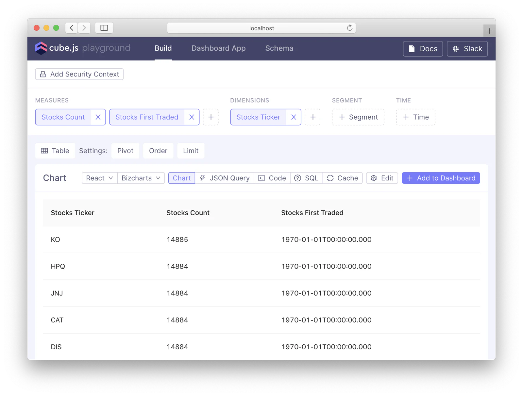Screen dimensions: 523x396
Task: Open Order settings
Action: 158,151
